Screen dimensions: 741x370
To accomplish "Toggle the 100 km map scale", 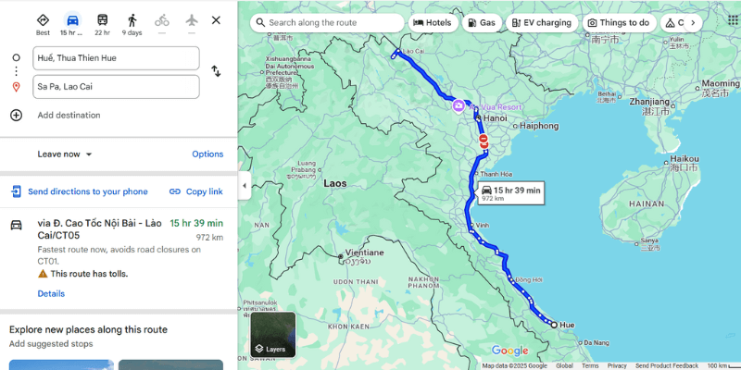I will (x=723, y=365).
